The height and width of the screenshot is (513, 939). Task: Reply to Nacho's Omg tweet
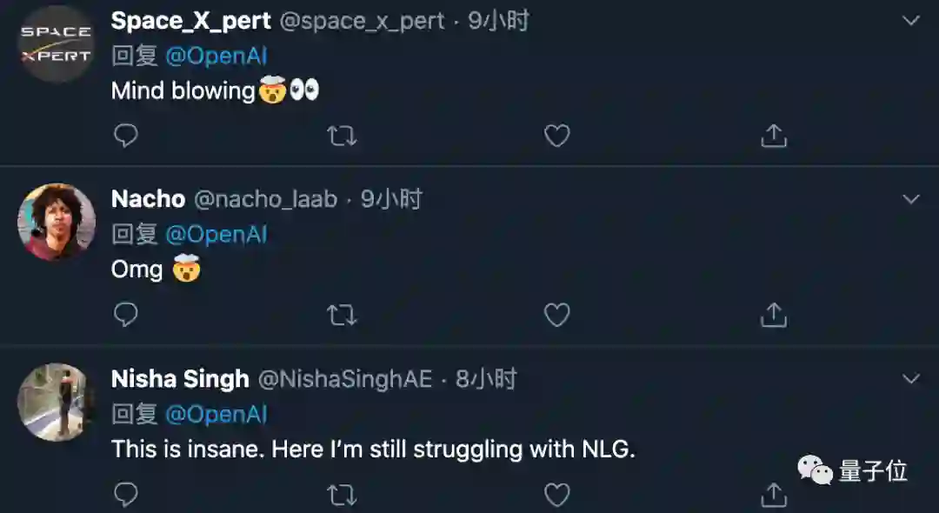tap(126, 315)
